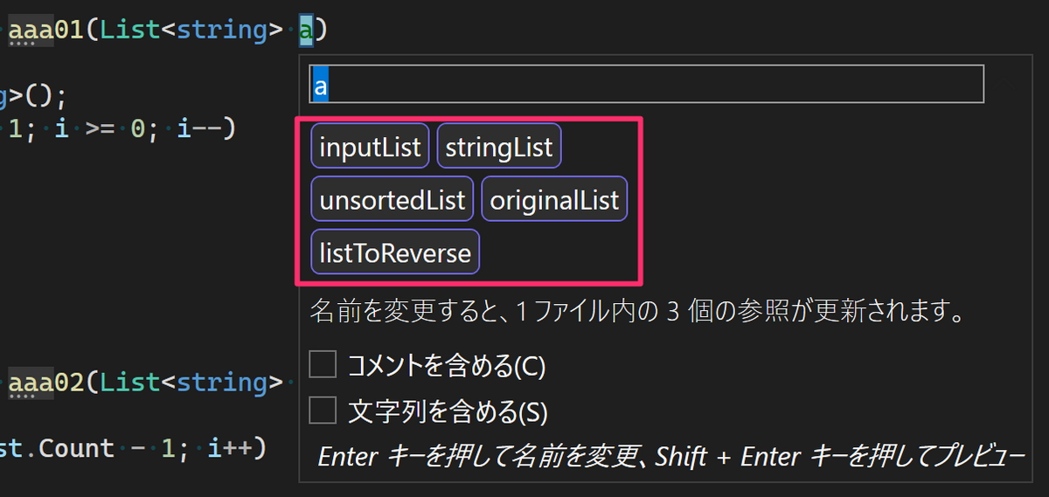Viewport: 1049px width, 497px height.
Task: Click the aaa01 method name in code
Action: 45,30
